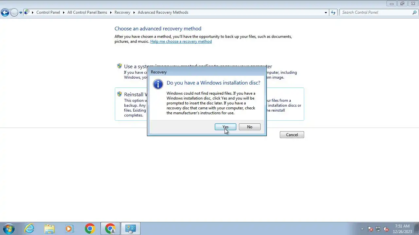The image size is (419, 235).
Task: Click All Control Panel Items breadcrumb
Action: pos(87,12)
